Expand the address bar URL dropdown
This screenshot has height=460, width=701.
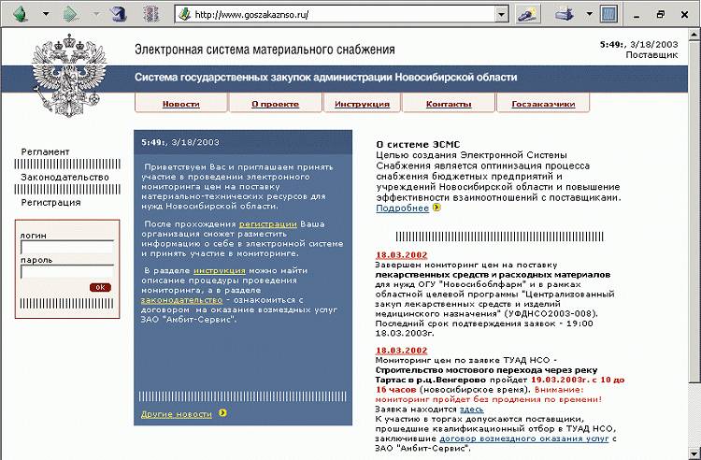502,14
